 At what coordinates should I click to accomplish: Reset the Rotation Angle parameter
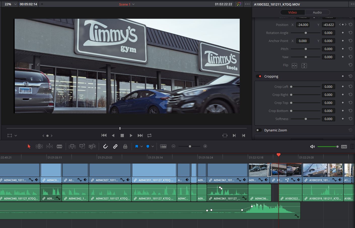pos(350,33)
